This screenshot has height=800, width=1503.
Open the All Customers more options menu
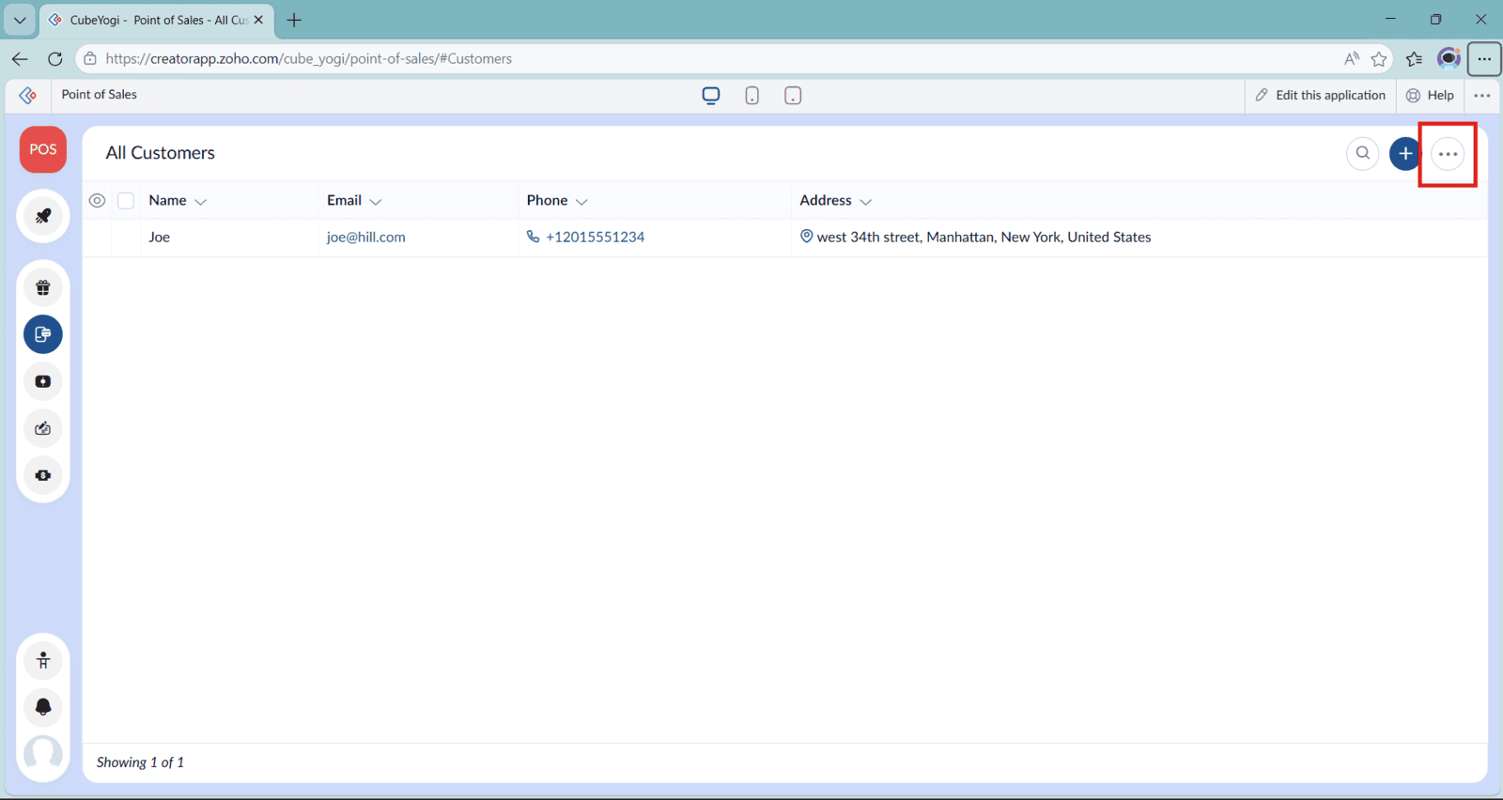(x=1448, y=154)
